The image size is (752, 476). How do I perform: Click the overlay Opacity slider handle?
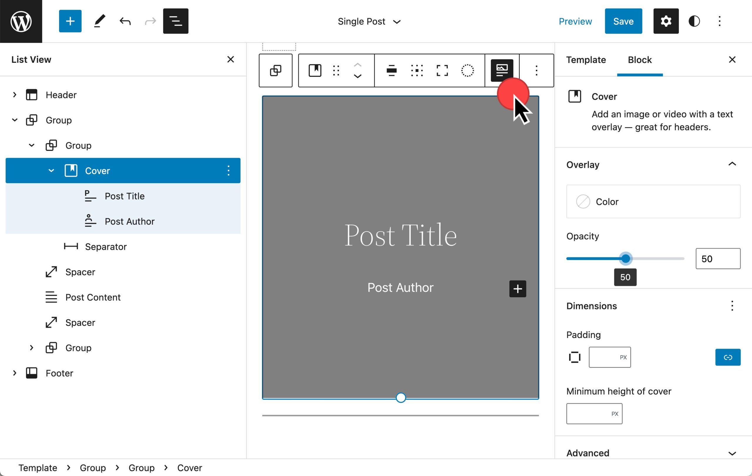625,259
